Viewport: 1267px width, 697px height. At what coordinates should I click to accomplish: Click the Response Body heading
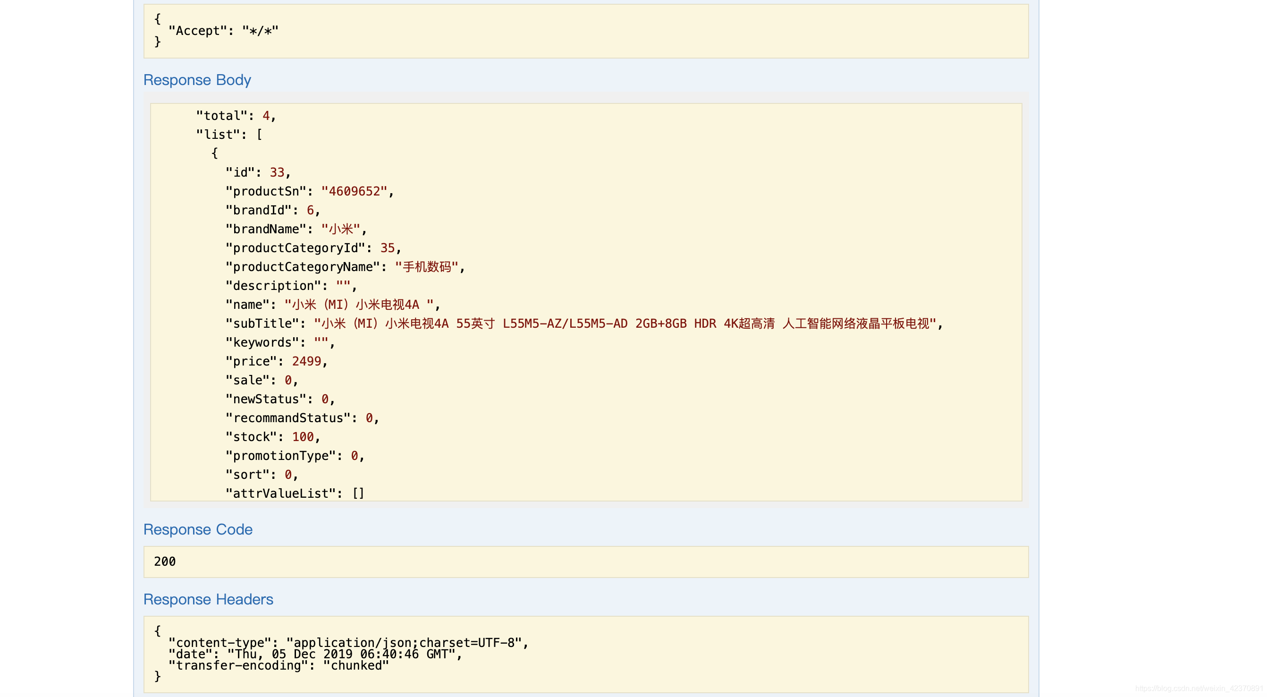click(x=197, y=80)
